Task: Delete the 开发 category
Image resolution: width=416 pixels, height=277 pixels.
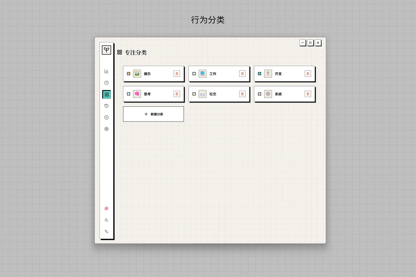Action: (x=308, y=74)
